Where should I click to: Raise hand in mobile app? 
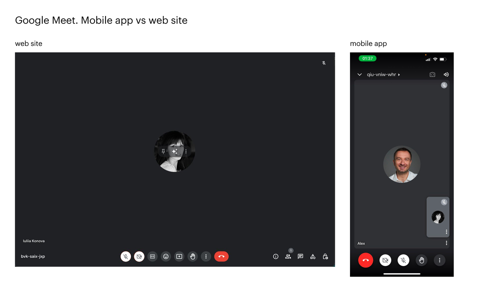point(421,260)
